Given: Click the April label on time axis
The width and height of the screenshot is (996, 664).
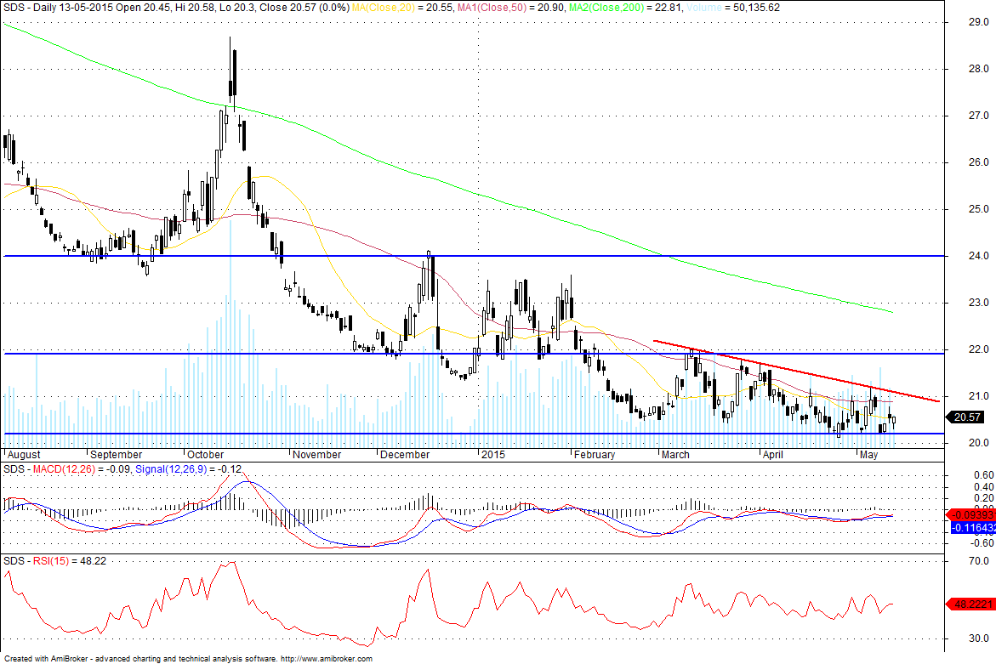Looking at the screenshot, I should click(x=773, y=455).
